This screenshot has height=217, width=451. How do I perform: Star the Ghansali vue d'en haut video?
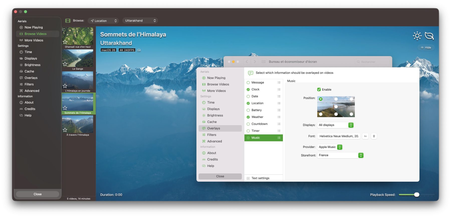(x=65, y=42)
